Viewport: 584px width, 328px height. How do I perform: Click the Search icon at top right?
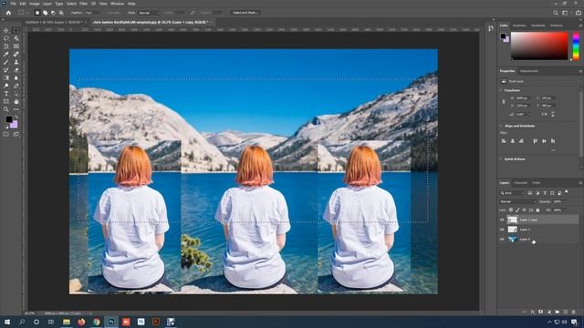(556, 13)
